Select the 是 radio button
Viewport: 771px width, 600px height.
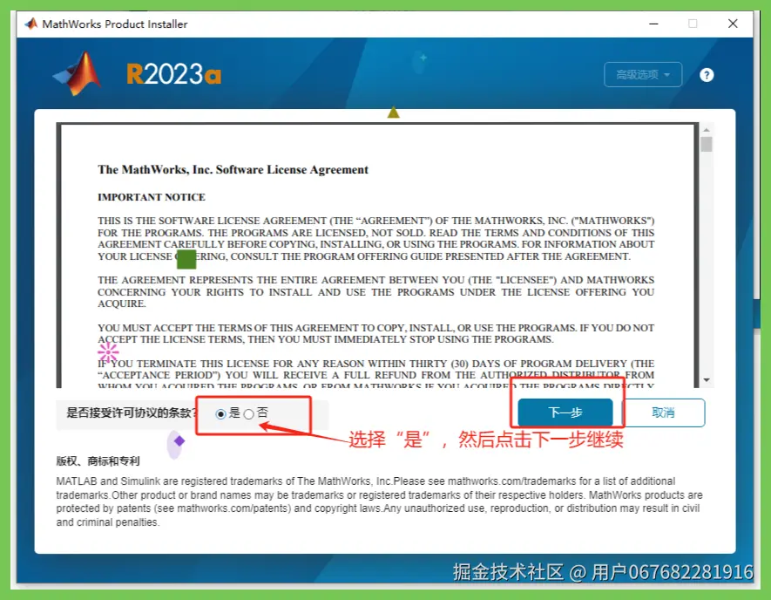pyautogui.click(x=220, y=414)
